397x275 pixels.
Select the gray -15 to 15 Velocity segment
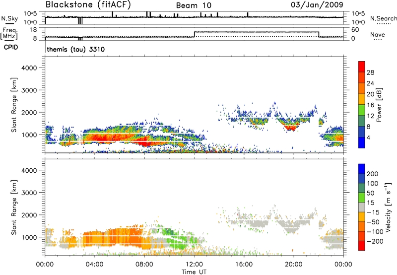(362, 207)
